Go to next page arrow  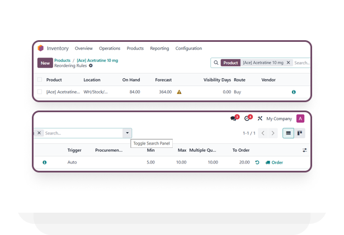tap(273, 133)
